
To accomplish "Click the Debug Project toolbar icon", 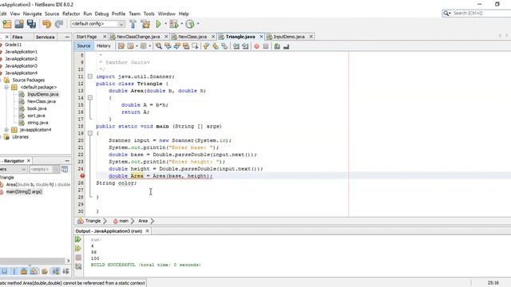I will [x=174, y=24].
